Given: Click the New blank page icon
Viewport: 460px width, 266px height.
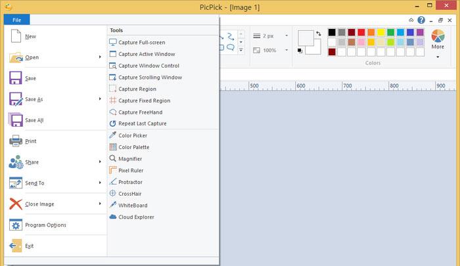Looking at the screenshot, I should pos(16,36).
